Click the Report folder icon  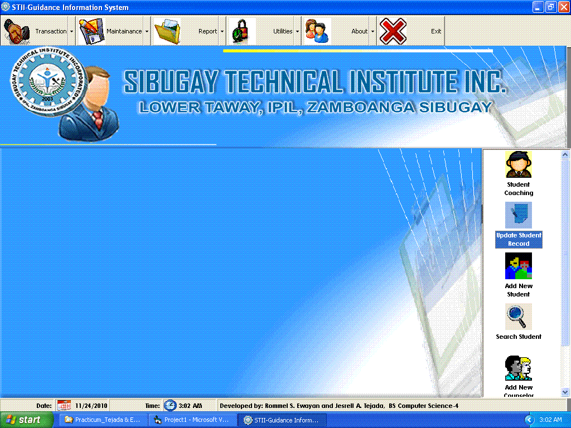click(x=167, y=31)
